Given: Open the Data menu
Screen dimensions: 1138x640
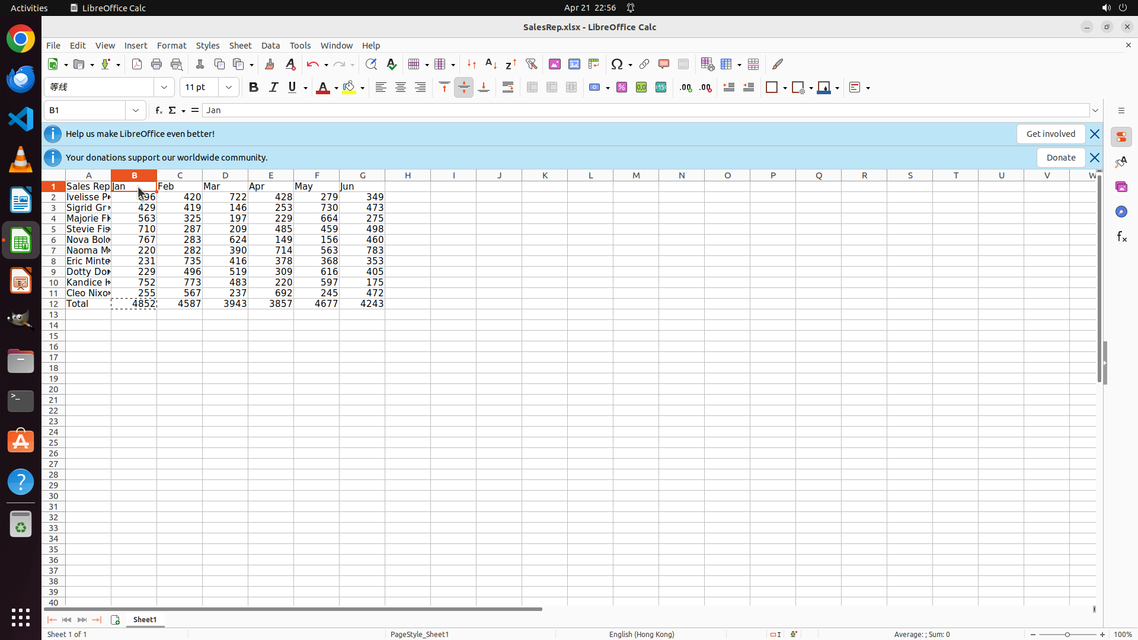Looking at the screenshot, I should [270, 46].
